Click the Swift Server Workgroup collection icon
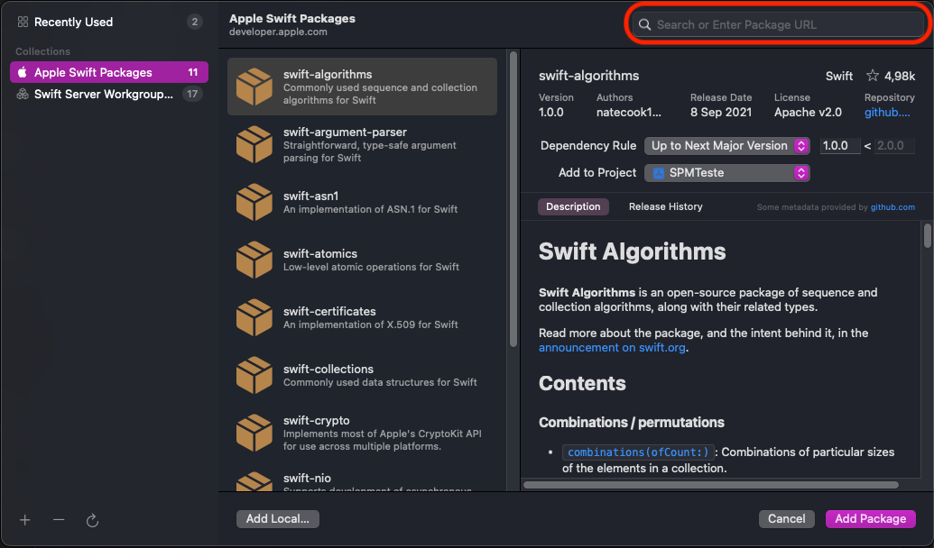Image resolution: width=934 pixels, height=548 pixels. point(23,94)
